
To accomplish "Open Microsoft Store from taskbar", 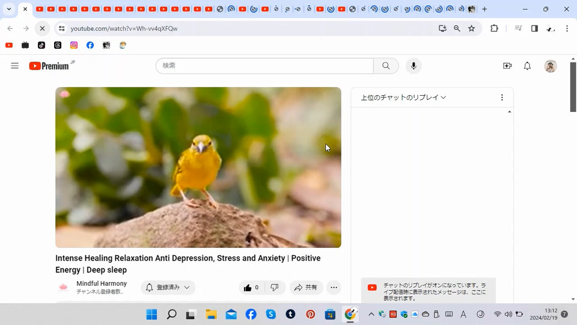I will pyautogui.click(x=330, y=314).
